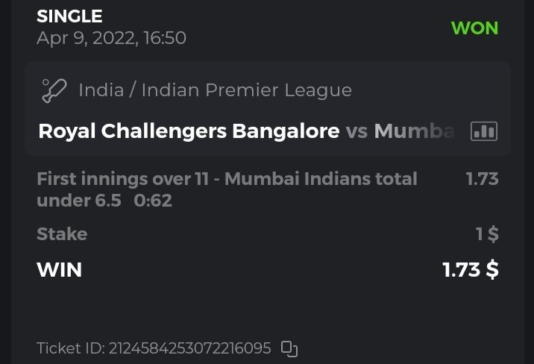Click the 1.73 $ winnings amount
Viewport: 534px width, 364px height.
tap(471, 269)
